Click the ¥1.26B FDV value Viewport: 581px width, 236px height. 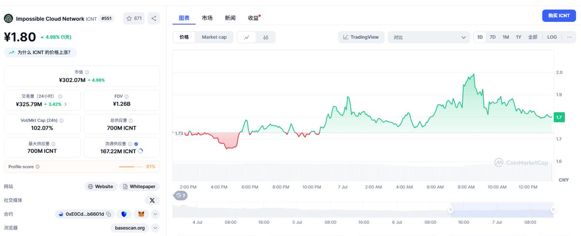tap(122, 104)
